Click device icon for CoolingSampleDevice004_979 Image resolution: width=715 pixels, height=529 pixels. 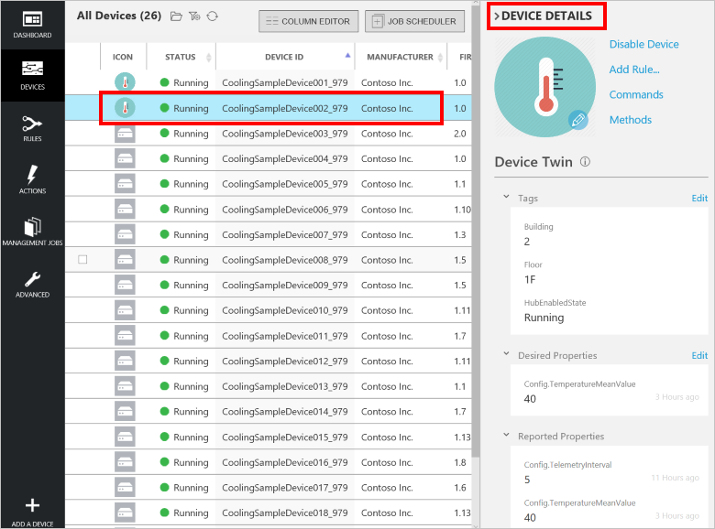[x=125, y=158]
